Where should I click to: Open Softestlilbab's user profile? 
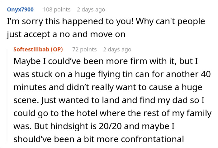point(31,49)
